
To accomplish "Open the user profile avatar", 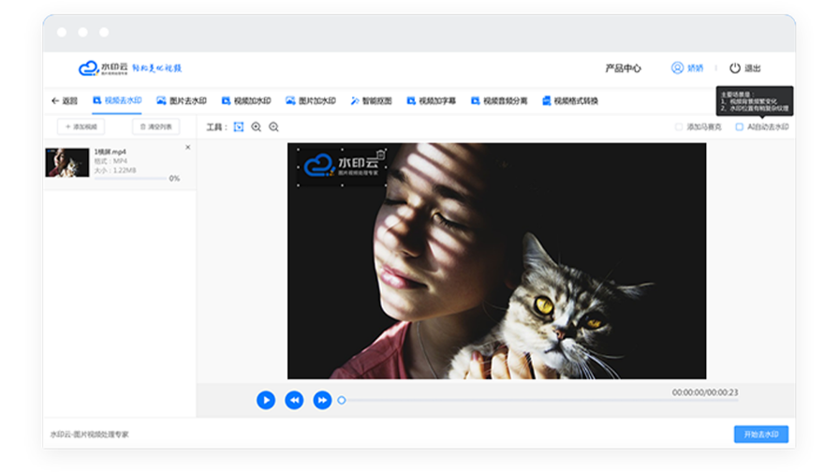I will 677,68.
